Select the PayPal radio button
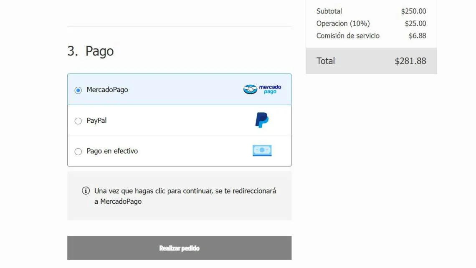The image size is (476, 268). coord(78,121)
